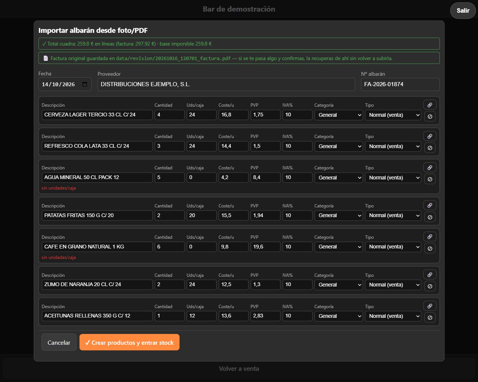Open Categoría dropdown for CERVEZA LAGER
The image size is (478, 382).
[339, 115]
